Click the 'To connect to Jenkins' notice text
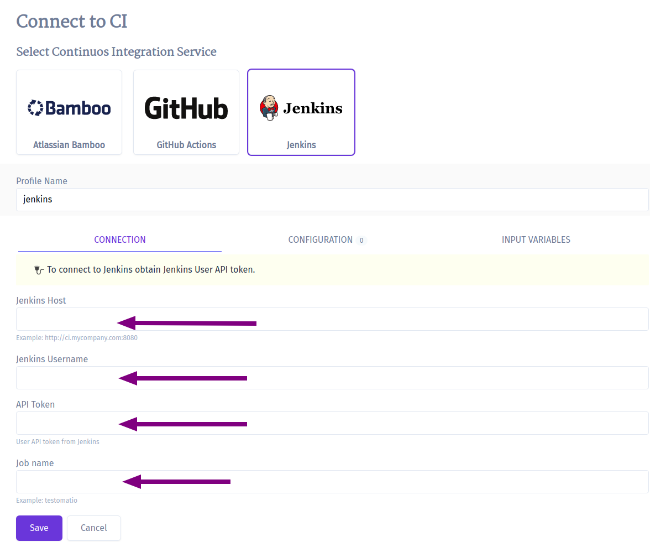The image size is (650, 542). [151, 269]
